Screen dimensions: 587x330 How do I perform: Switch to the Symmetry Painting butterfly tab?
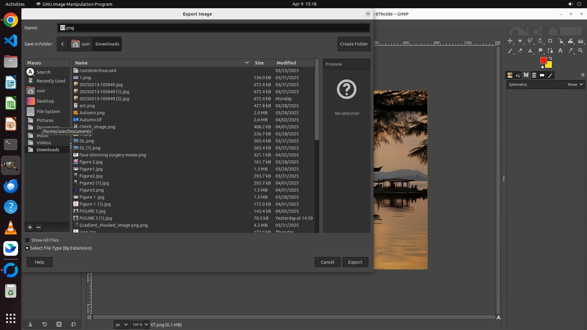(526, 75)
